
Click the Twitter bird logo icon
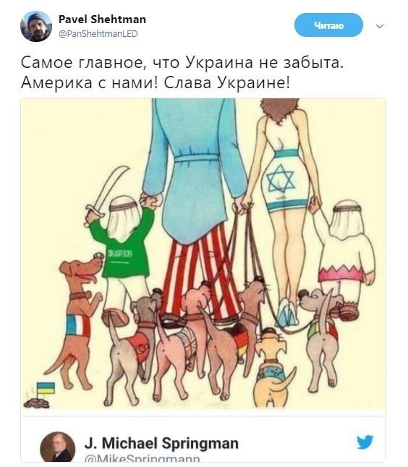click(365, 442)
